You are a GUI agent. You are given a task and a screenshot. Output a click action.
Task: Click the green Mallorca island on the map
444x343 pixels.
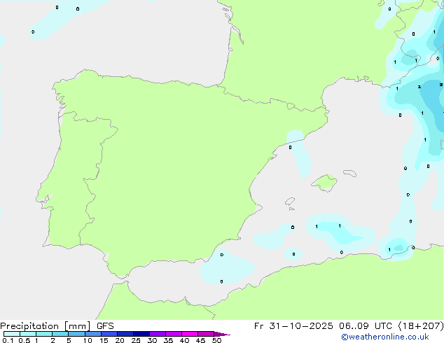pos(324,183)
